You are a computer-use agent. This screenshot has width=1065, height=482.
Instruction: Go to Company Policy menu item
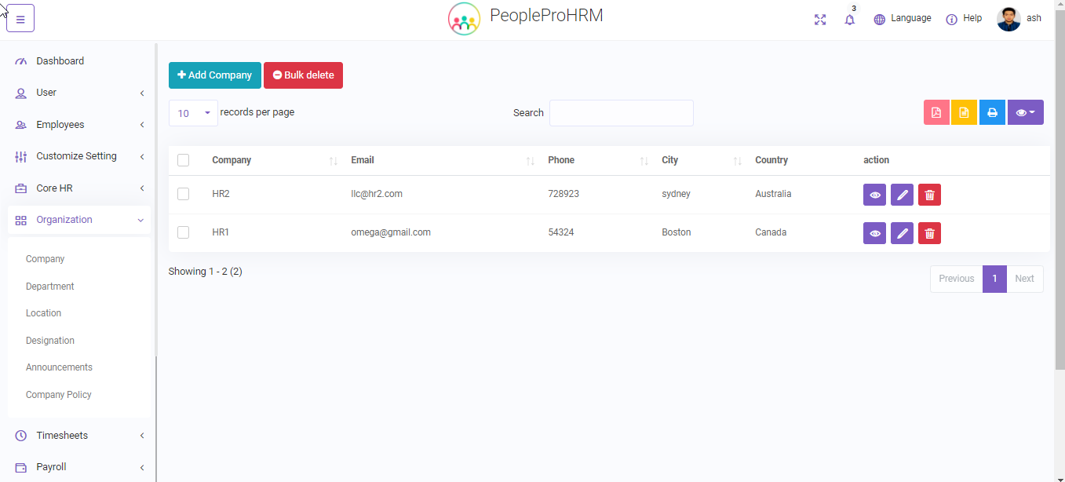click(59, 395)
